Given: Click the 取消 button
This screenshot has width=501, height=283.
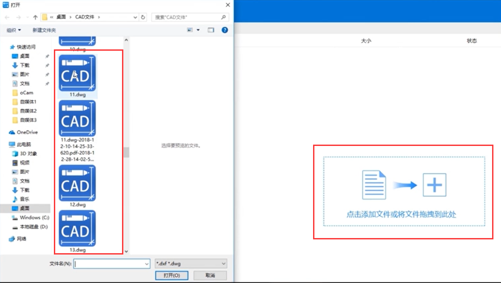Looking at the screenshot, I should (210, 275).
